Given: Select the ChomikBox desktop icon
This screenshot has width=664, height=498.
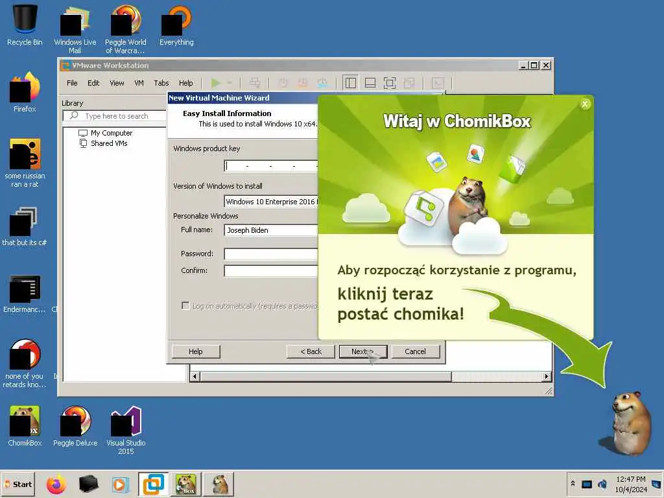Looking at the screenshot, I should tap(25, 426).
